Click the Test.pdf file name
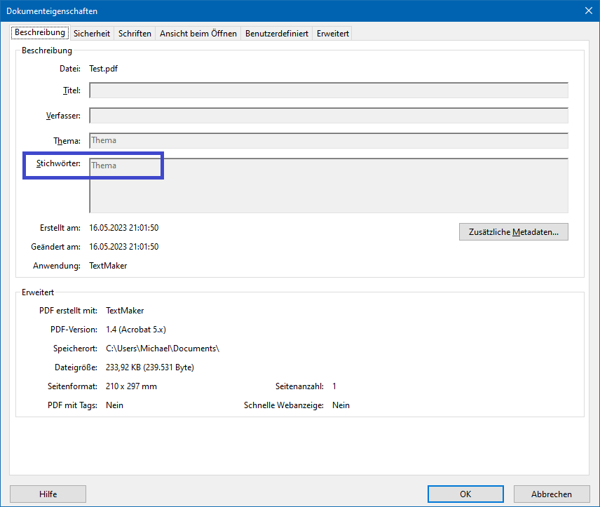This screenshot has width=600, height=507. tap(103, 69)
